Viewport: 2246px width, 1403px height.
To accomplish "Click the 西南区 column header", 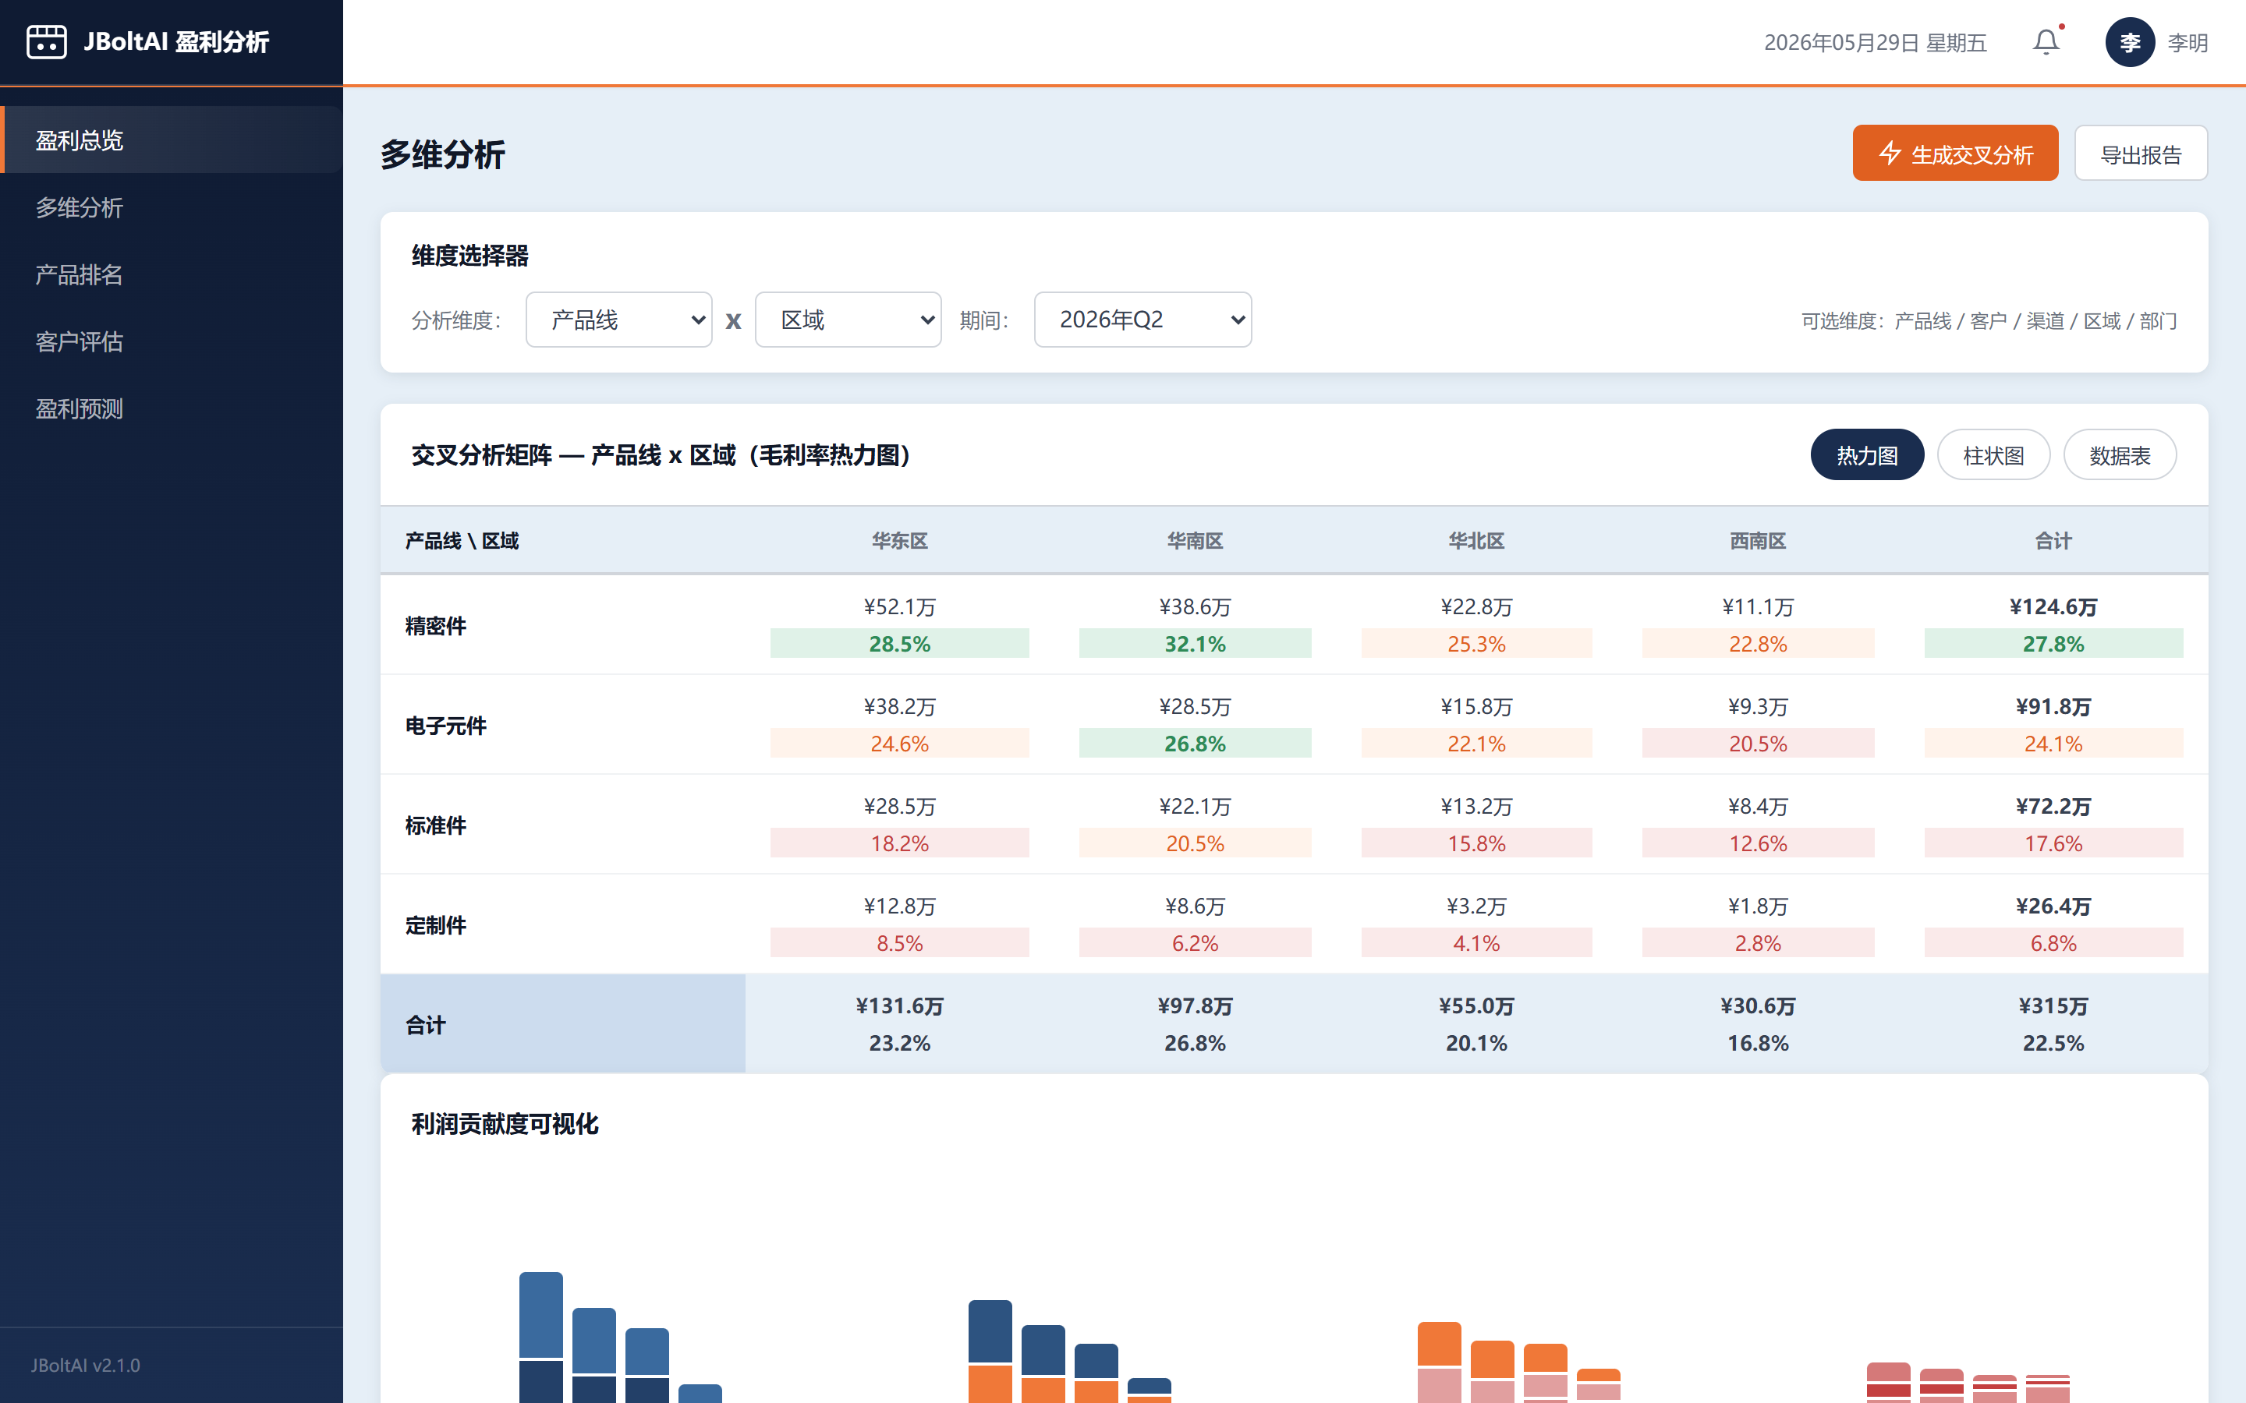I will [x=1757, y=541].
